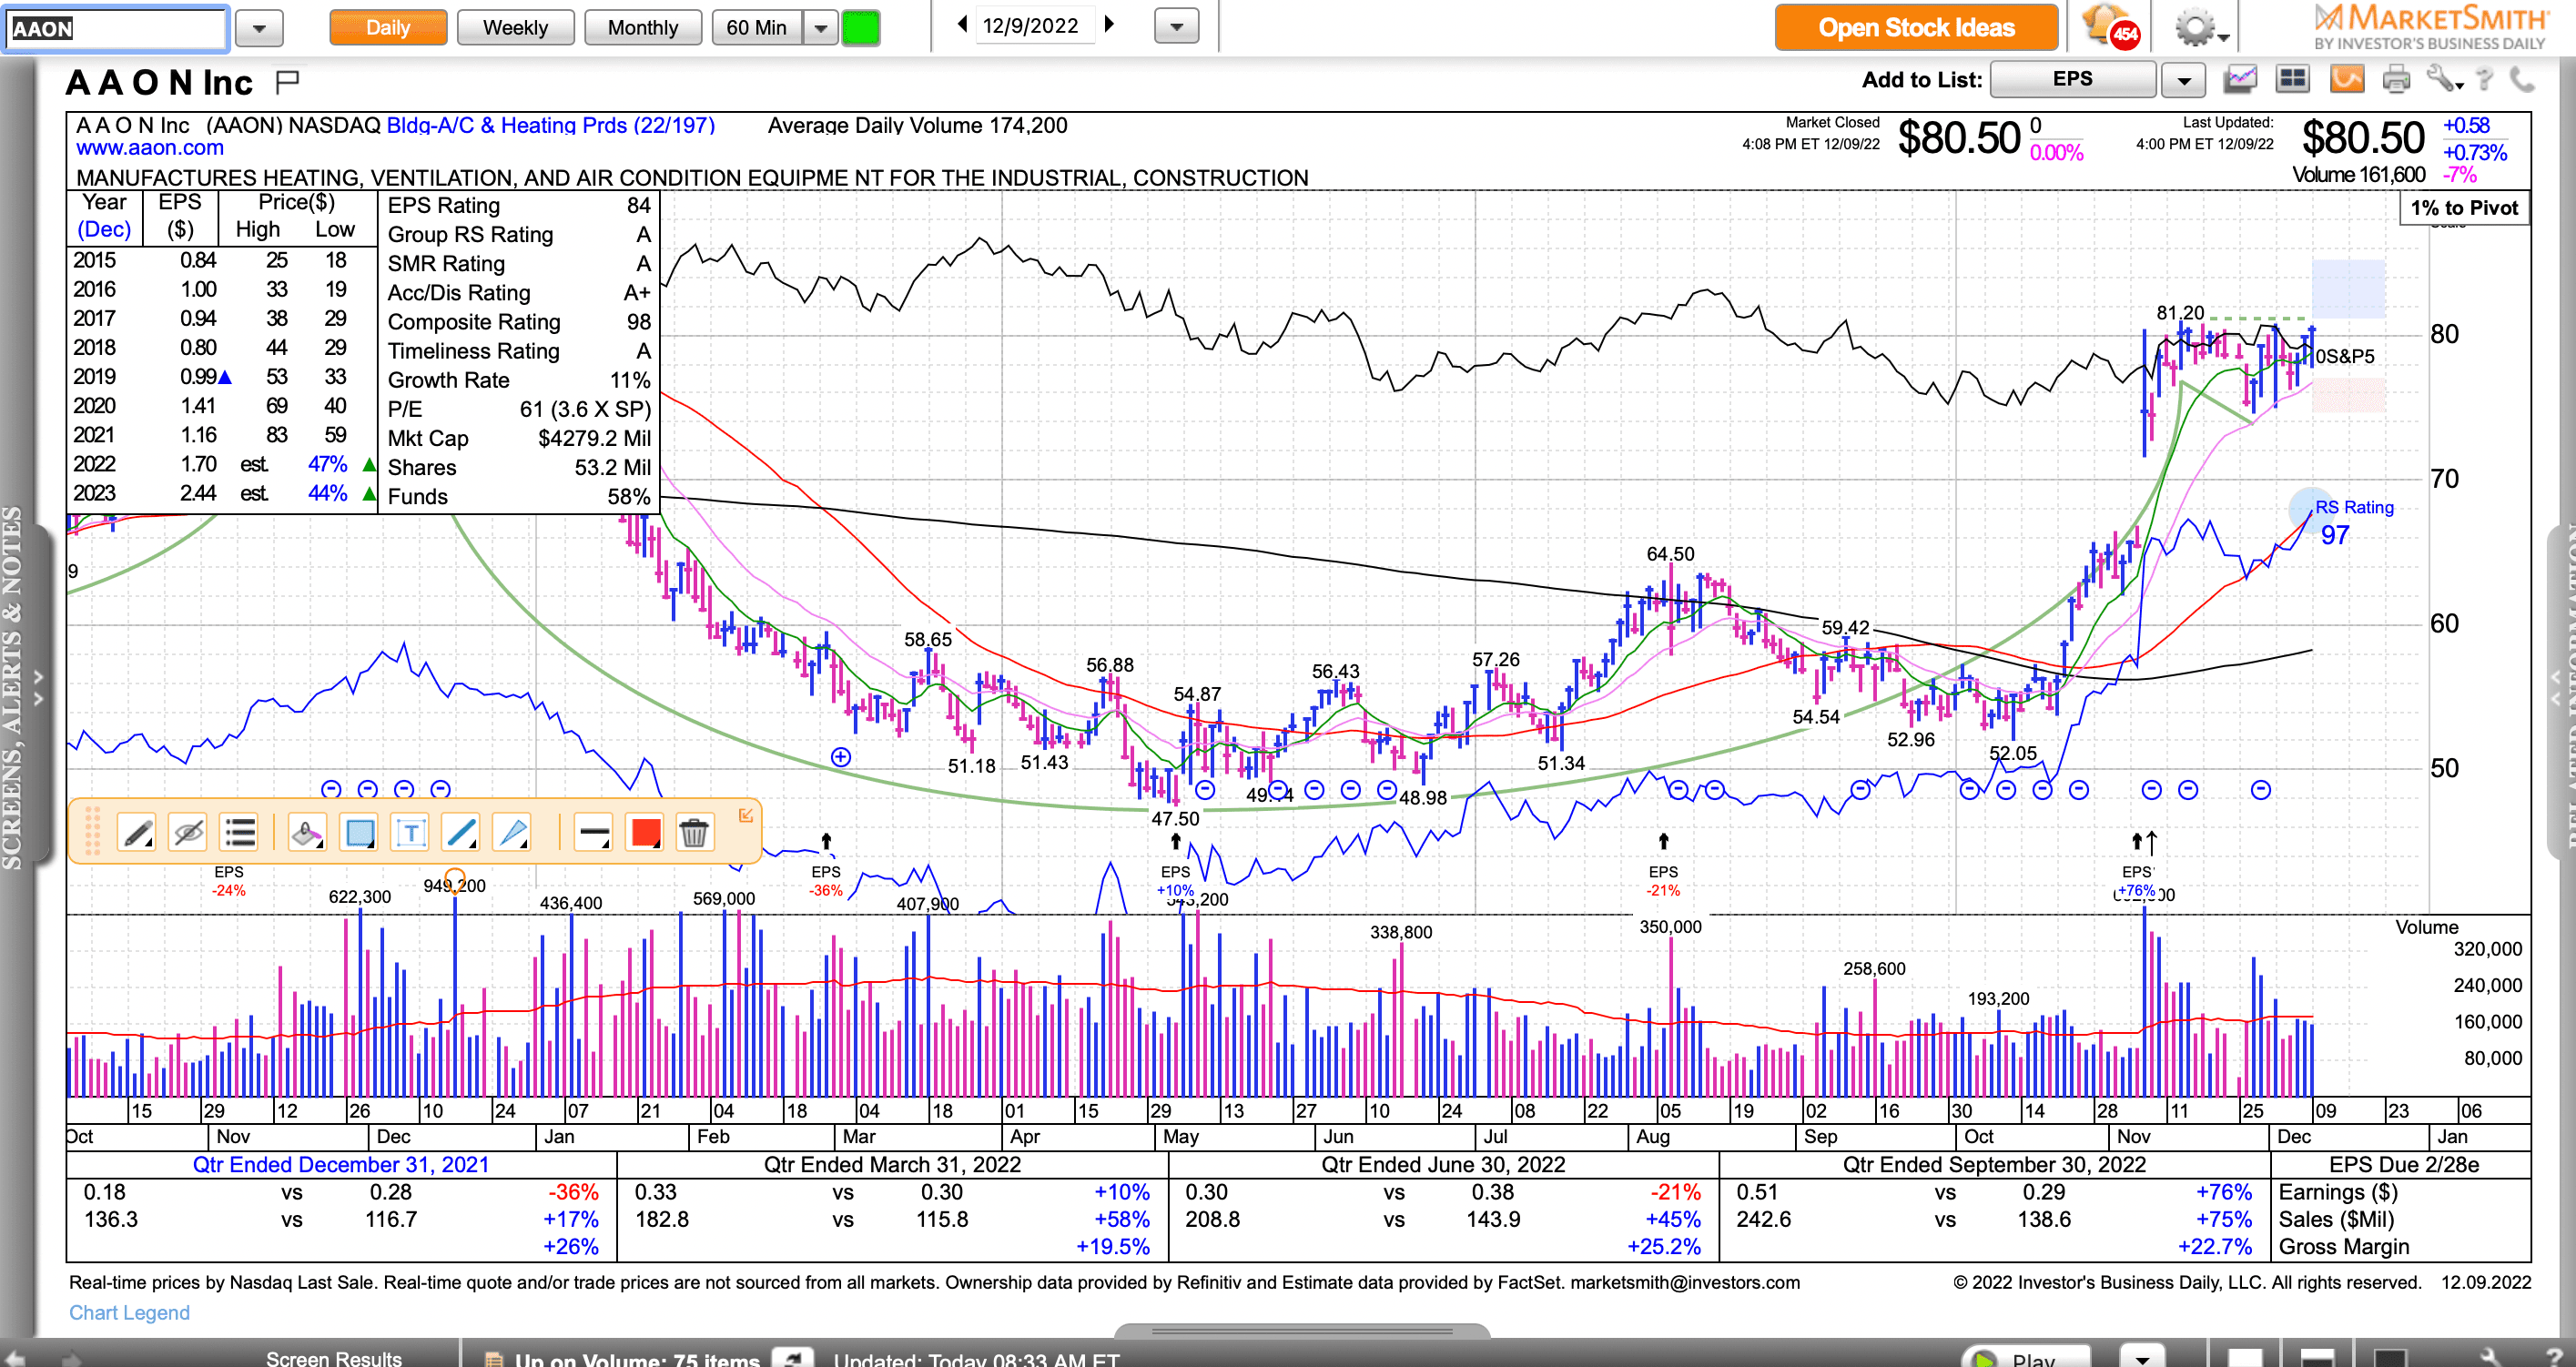Open the Add to List dropdown arrow
Image resolution: width=2576 pixels, height=1367 pixels.
2183,80
